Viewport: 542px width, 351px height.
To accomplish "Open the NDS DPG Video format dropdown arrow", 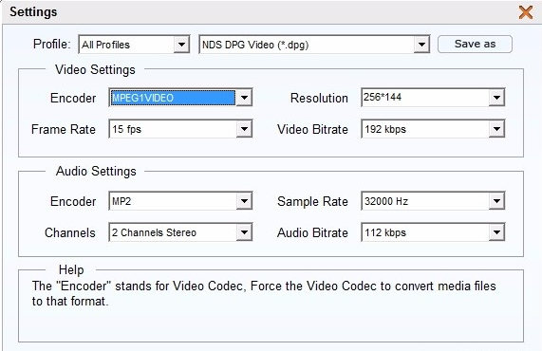I will pos(421,45).
